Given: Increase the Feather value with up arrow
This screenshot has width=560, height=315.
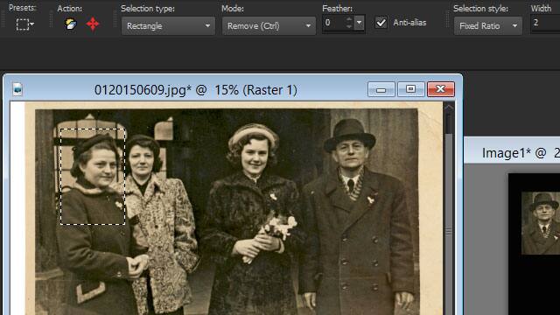Looking at the screenshot, I should tap(349, 19).
